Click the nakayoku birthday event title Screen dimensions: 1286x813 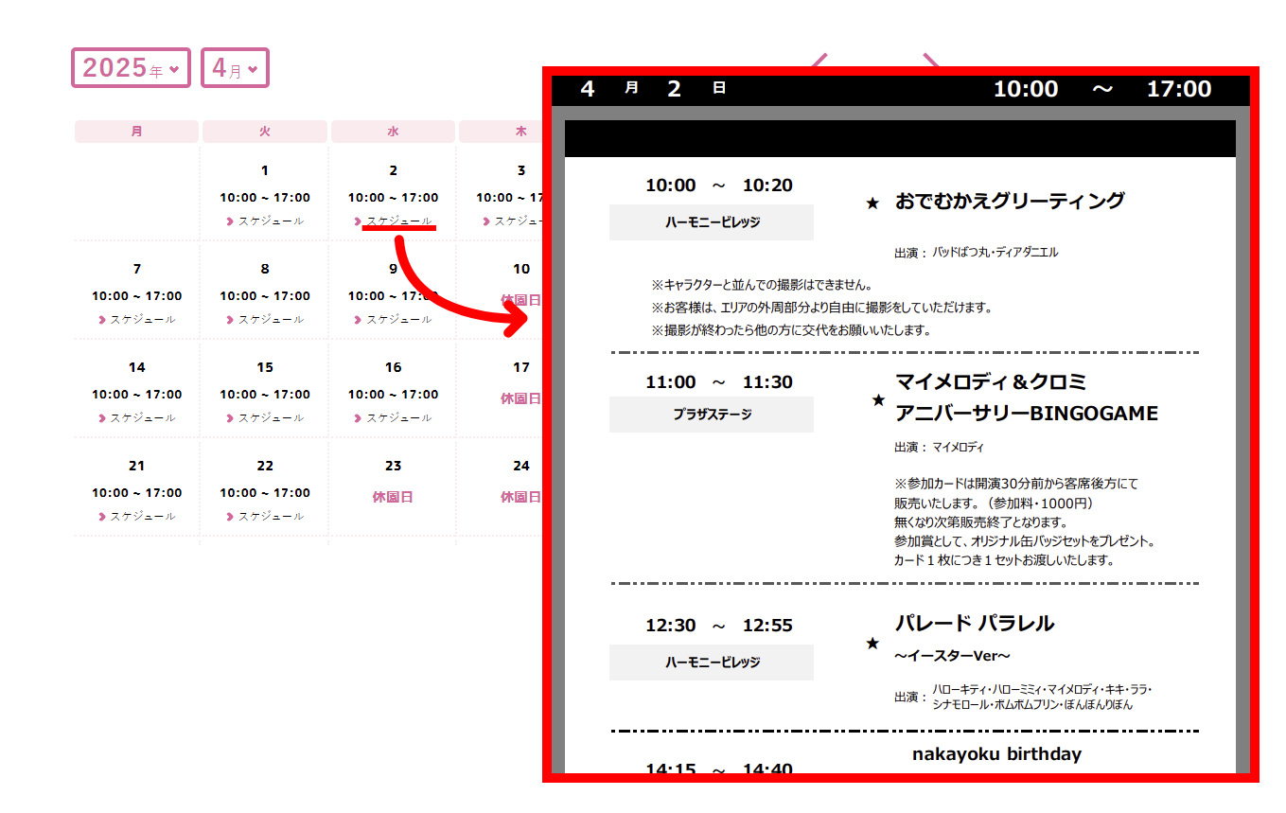[996, 754]
